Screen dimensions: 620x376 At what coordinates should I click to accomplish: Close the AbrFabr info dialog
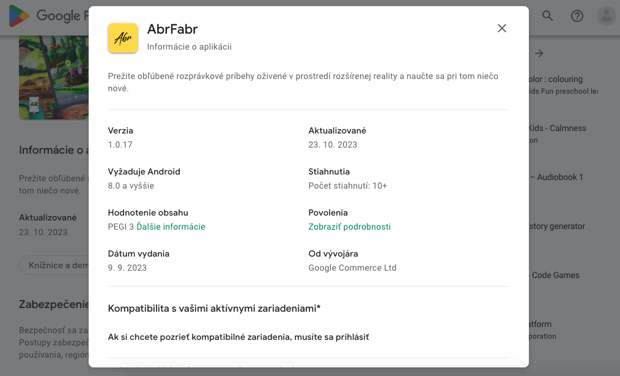click(502, 28)
